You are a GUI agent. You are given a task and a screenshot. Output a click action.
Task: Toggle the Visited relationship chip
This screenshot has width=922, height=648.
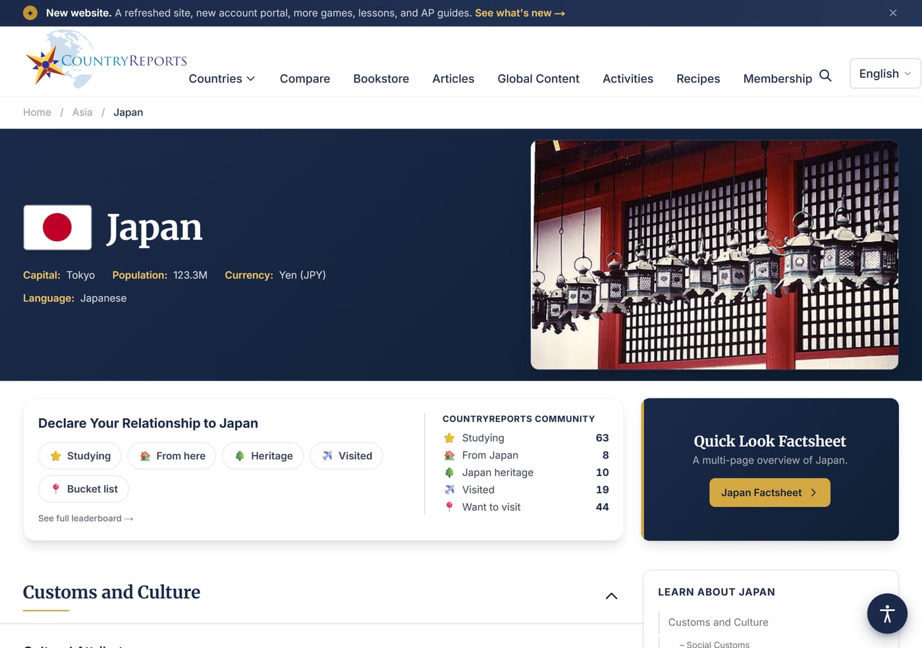346,456
